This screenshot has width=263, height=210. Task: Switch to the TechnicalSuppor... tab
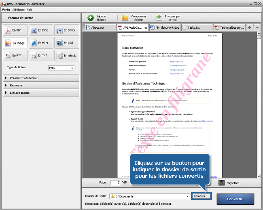(229, 27)
